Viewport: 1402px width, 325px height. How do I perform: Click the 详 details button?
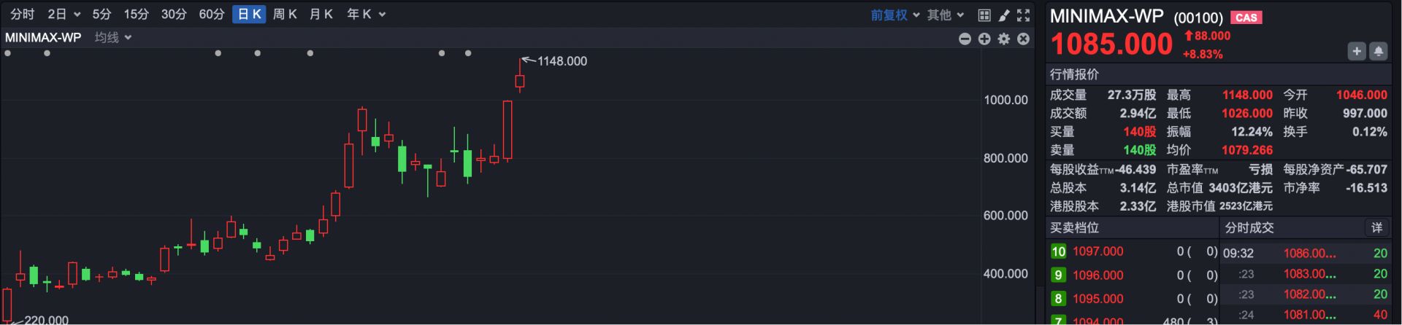[1376, 228]
